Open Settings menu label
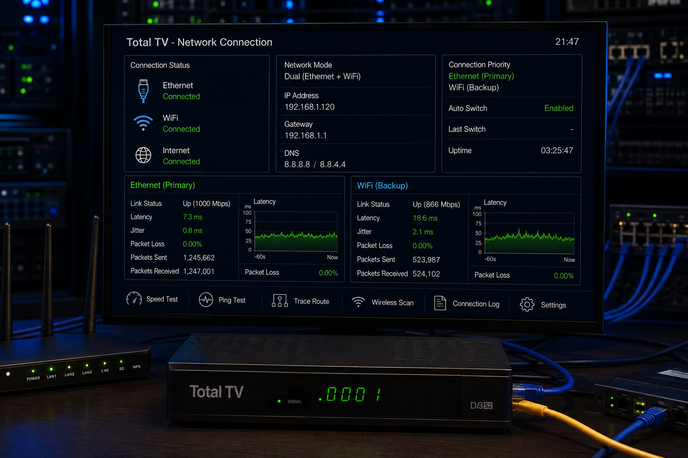688x458 pixels. [x=554, y=305]
